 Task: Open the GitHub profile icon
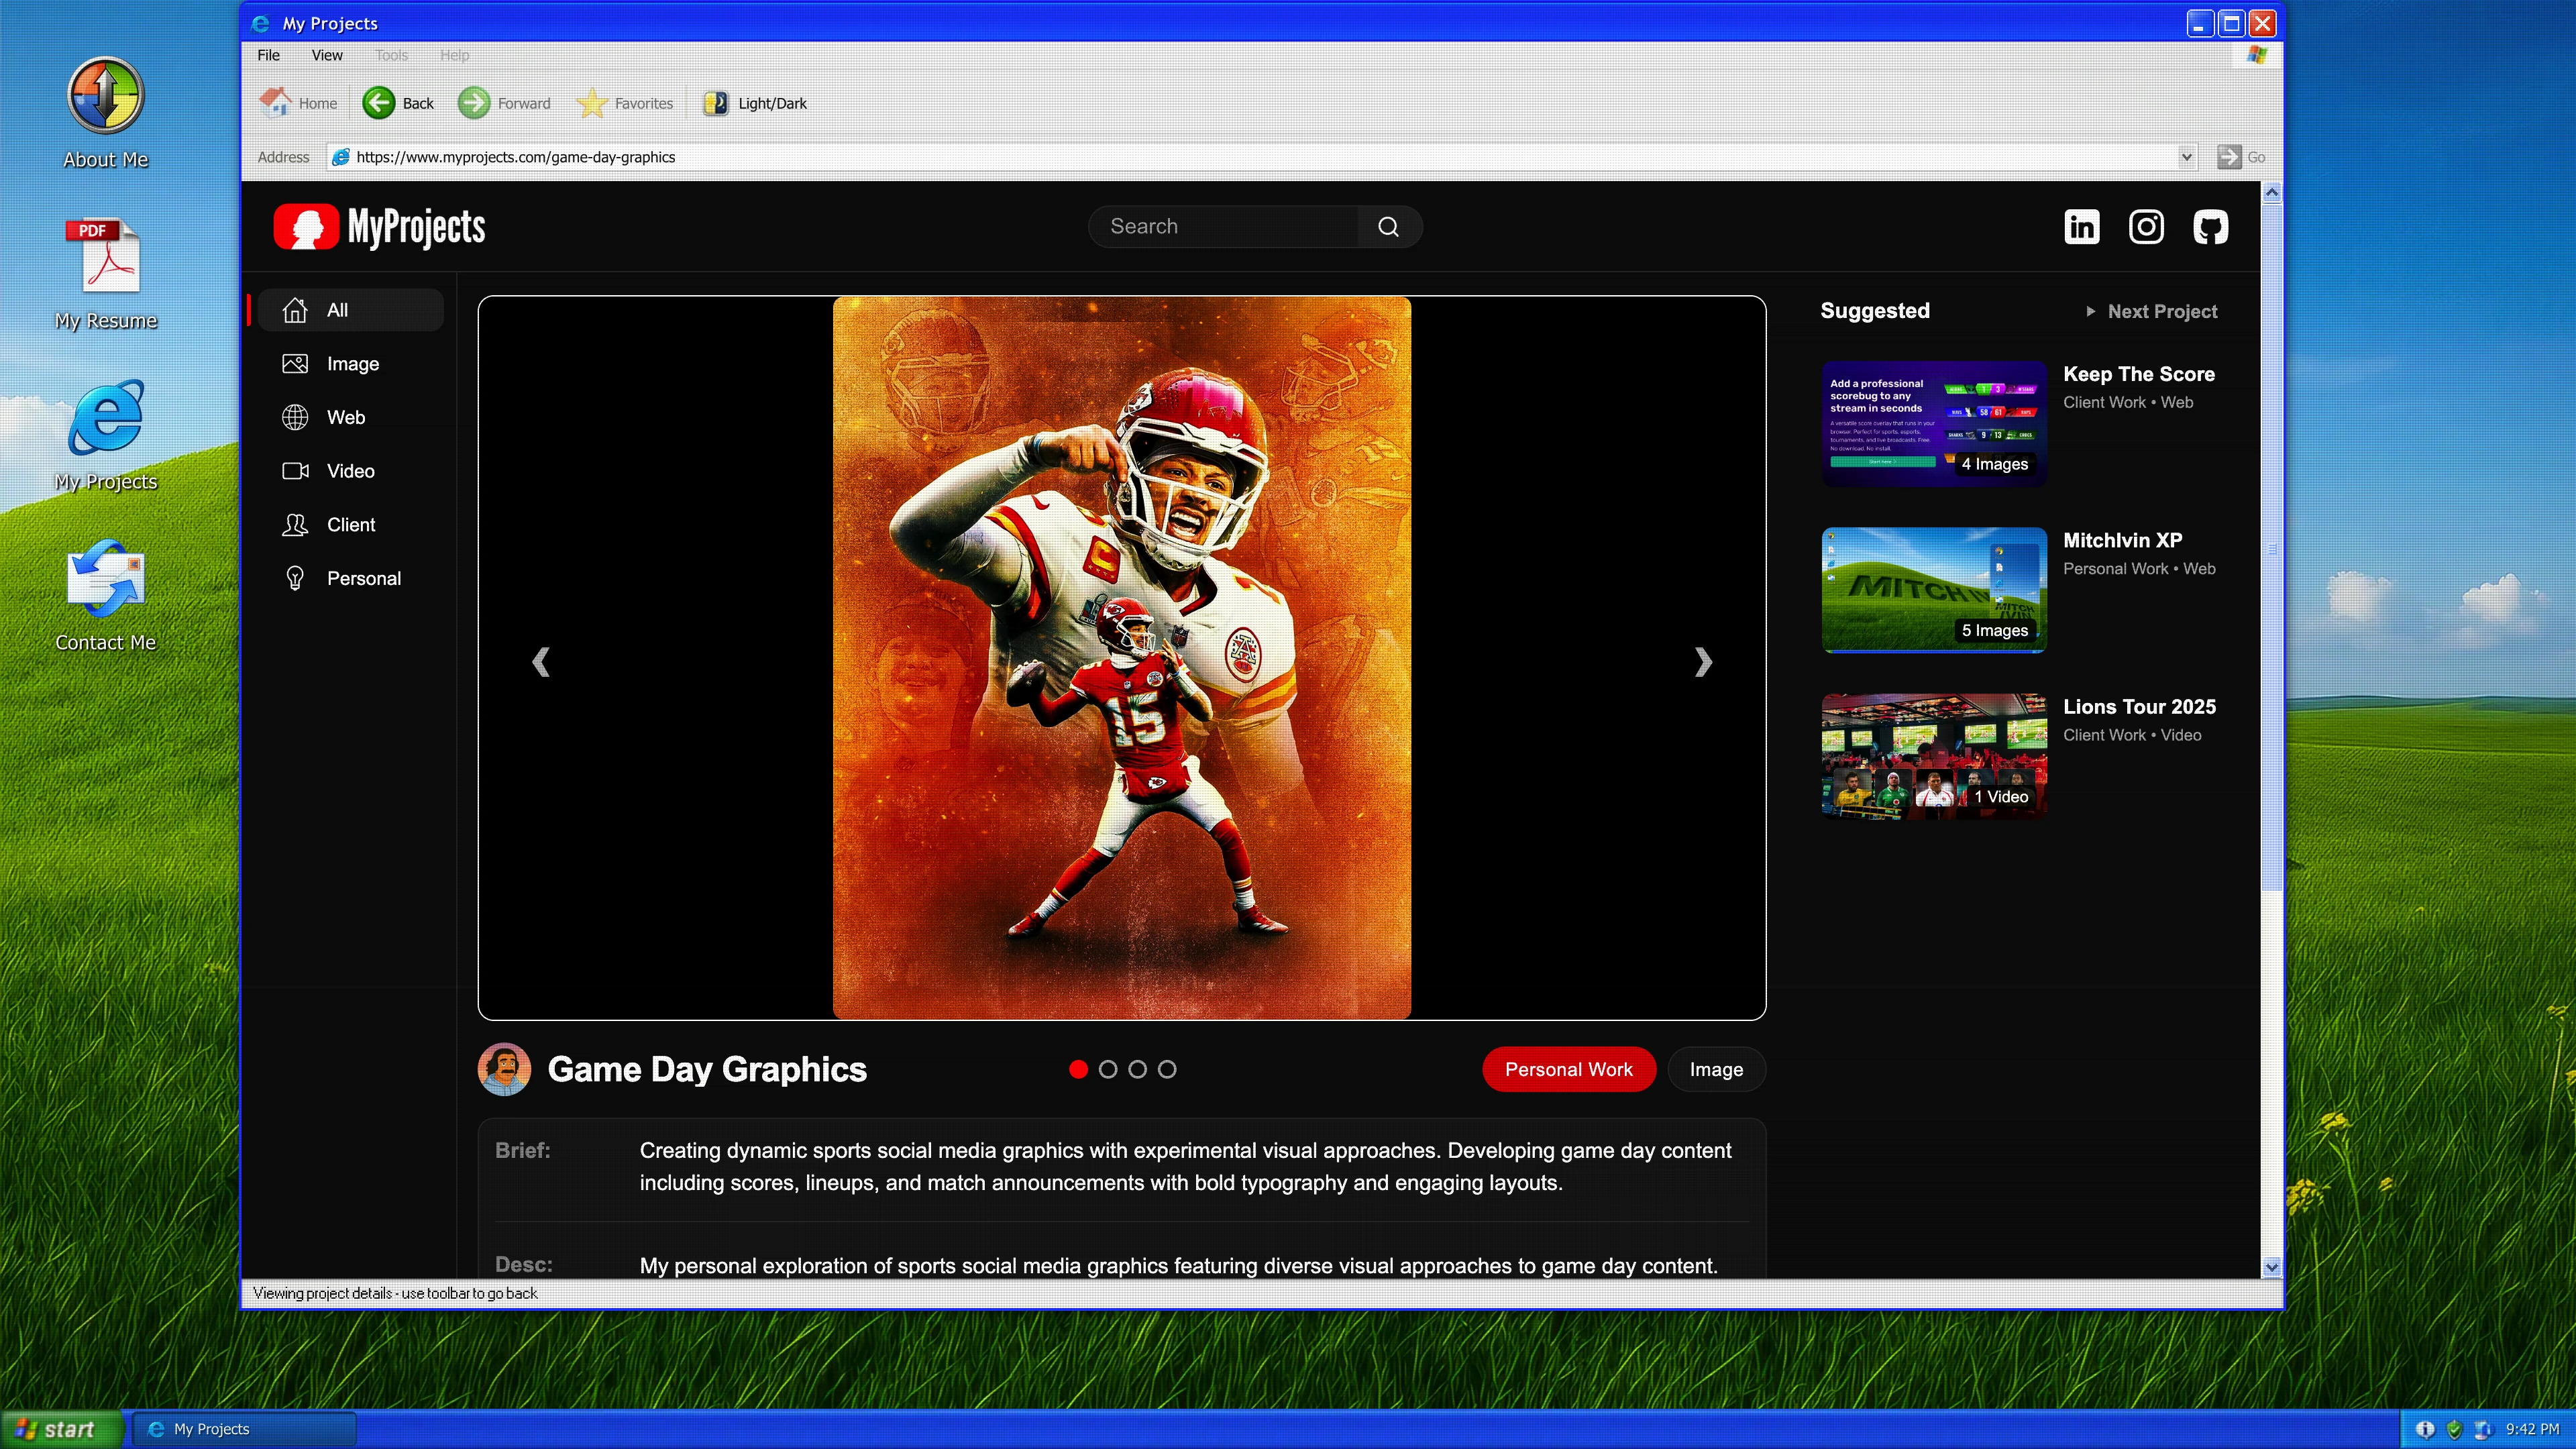coord(2210,226)
